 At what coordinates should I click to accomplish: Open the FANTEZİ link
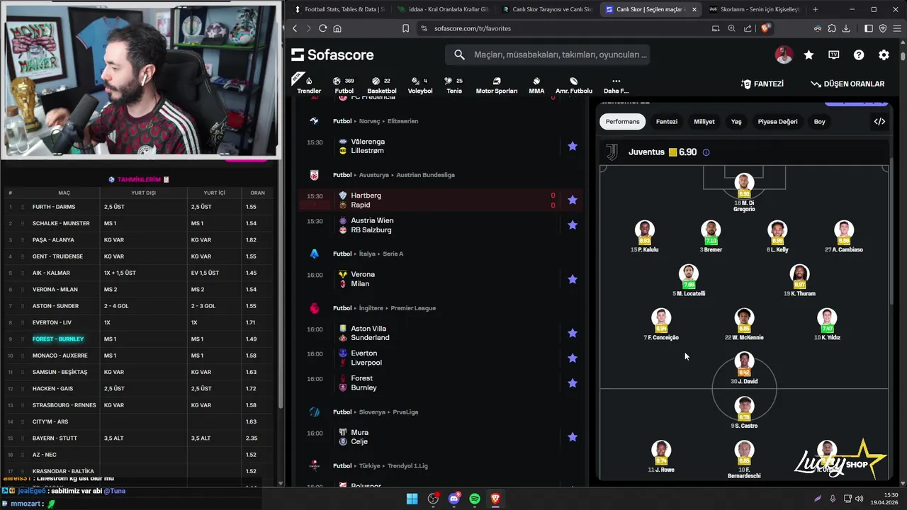(762, 84)
